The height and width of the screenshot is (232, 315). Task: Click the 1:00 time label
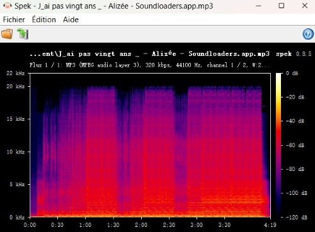85,225
